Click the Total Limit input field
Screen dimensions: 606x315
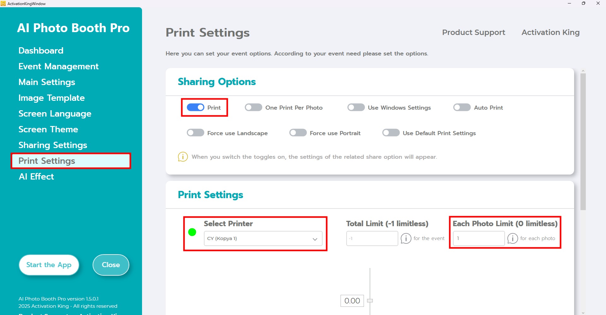tap(372, 238)
